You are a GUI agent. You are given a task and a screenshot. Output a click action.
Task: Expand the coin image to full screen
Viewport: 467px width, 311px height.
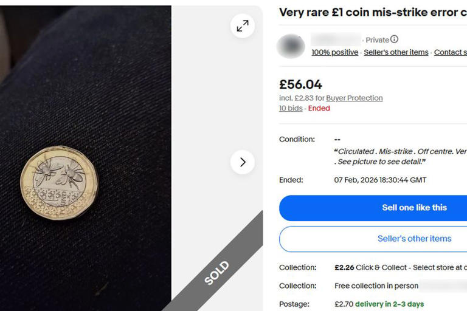coord(243,26)
